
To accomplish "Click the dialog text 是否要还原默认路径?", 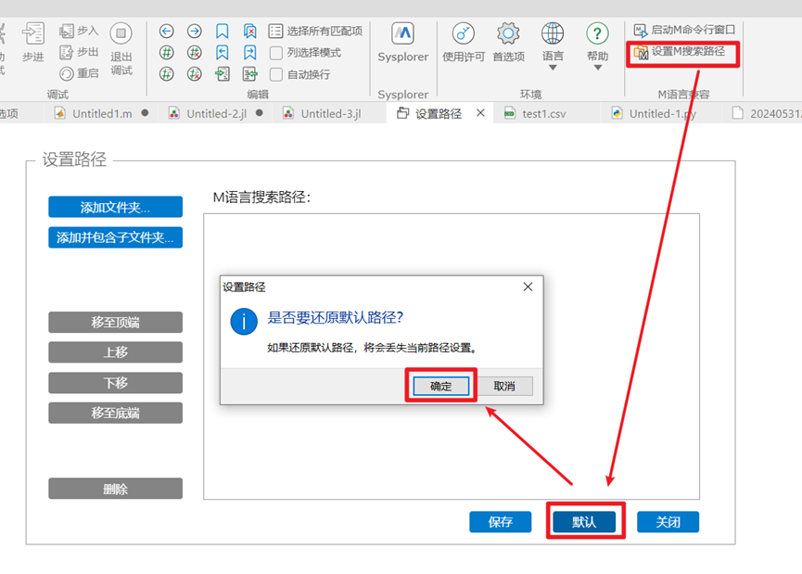I will pos(335,318).
